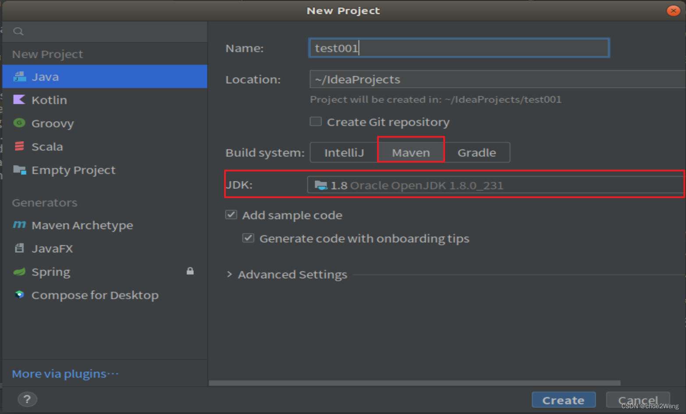Click the Groovy logo icon
This screenshot has width=686, height=414.
tap(19, 123)
